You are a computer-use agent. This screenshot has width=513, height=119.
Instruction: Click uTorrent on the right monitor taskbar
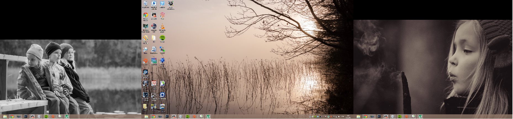pos(420,117)
